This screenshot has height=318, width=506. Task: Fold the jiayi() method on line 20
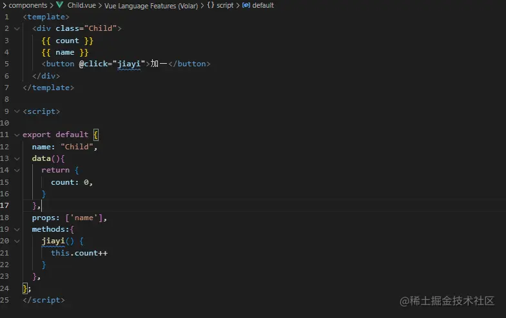click(17, 241)
